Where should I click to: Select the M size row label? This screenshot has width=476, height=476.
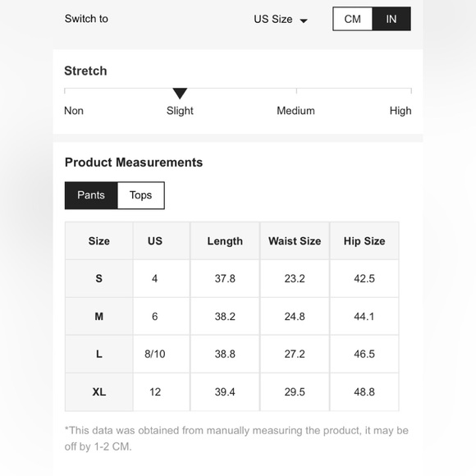(99, 316)
